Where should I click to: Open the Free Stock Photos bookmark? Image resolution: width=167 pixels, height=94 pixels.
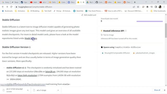coord(94,11)
